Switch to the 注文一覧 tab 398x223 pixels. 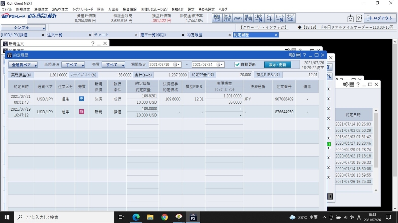point(69,35)
